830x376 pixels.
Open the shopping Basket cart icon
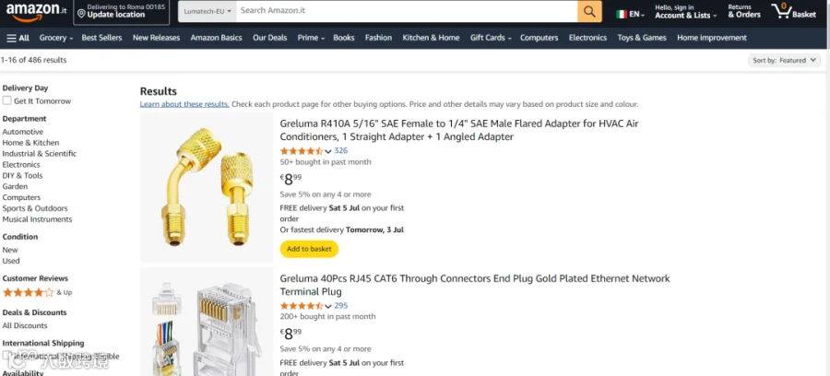click(x=793, y=11)
